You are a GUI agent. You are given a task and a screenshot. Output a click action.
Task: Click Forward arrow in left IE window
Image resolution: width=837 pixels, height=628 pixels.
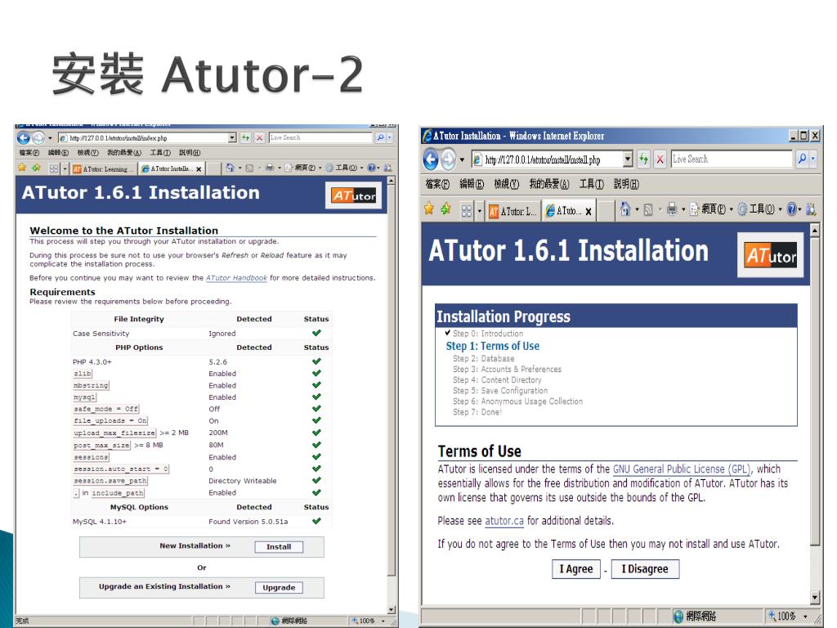(38, 138)
